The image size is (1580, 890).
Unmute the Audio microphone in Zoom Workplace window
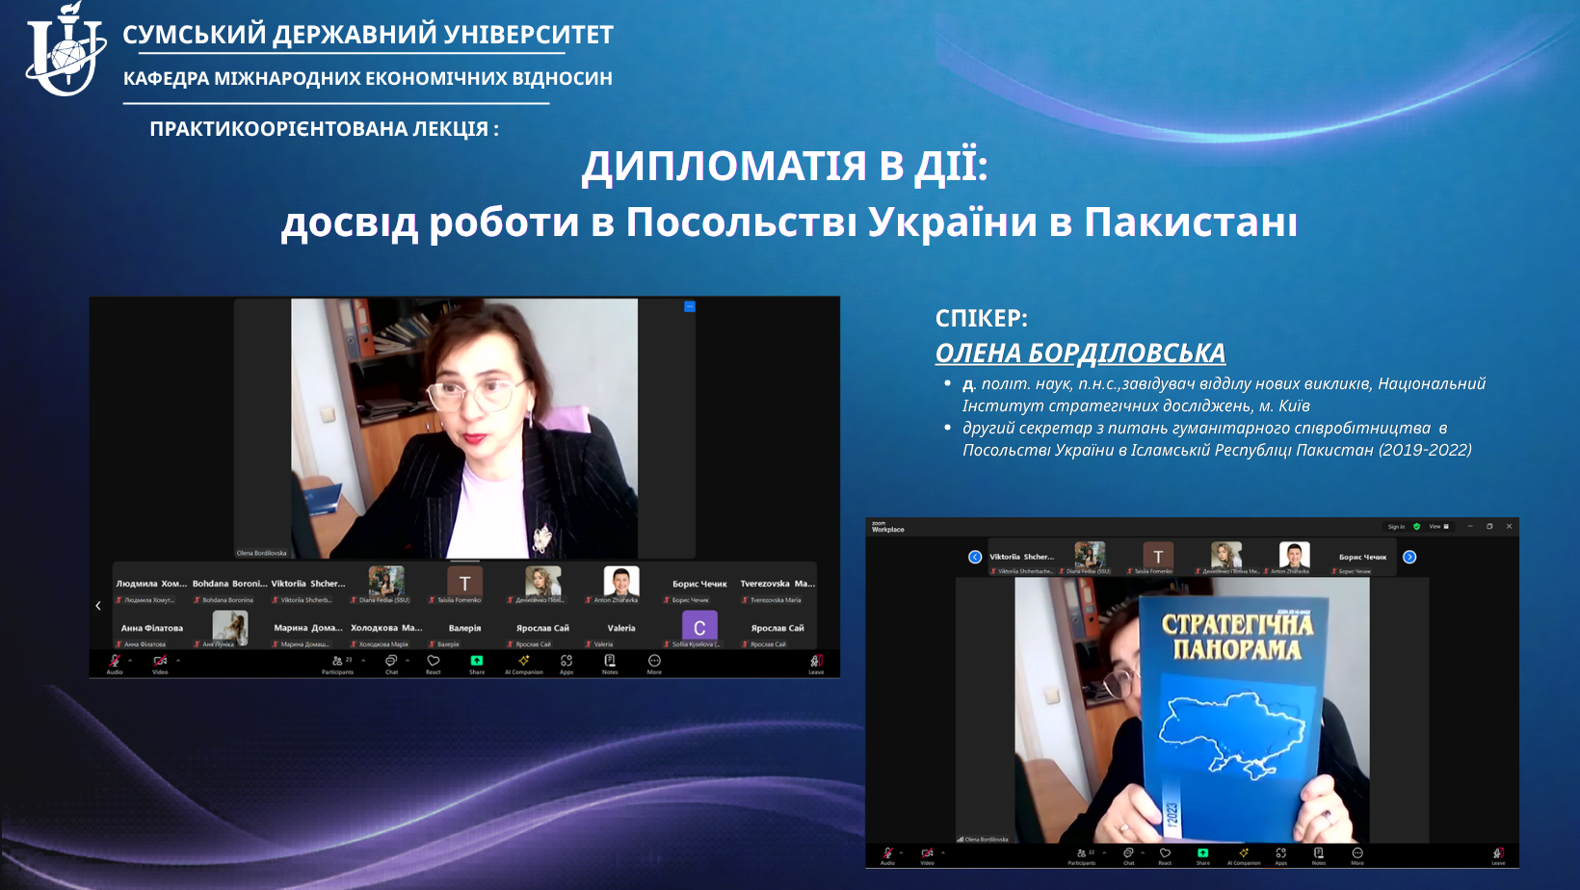pos(887,853)
